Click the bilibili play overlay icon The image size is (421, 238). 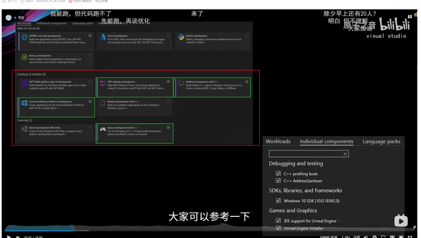401,221
